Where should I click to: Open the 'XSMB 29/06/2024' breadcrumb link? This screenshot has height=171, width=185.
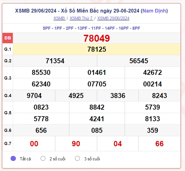113,18
